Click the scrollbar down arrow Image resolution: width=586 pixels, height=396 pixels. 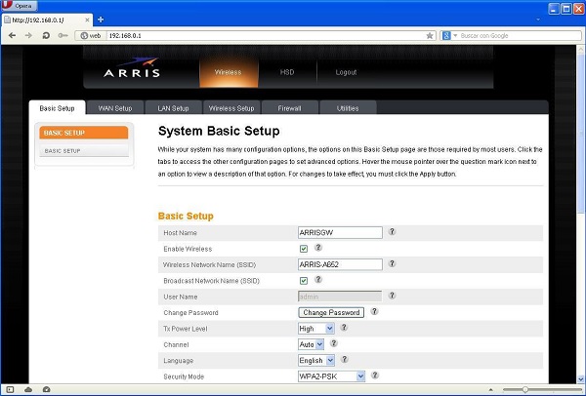pyautogui.click(x=581, y=378)
